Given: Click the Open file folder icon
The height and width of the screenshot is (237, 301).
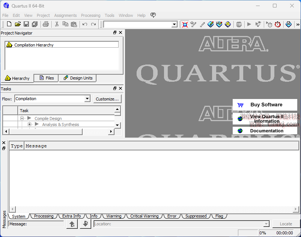Looking at the screenshot, I should pyautogui.click(x=18, y=24).
